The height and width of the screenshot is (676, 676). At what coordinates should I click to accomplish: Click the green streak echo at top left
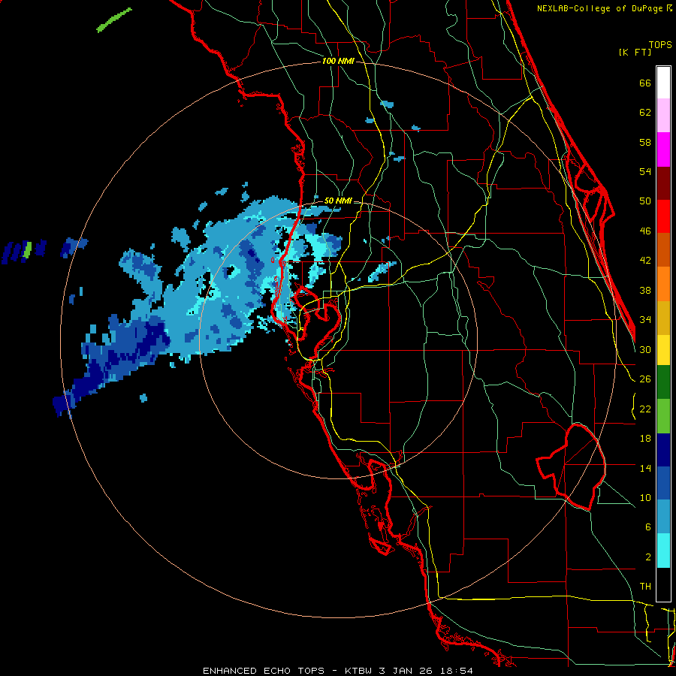pyautogui.click(x=114, y=20)
